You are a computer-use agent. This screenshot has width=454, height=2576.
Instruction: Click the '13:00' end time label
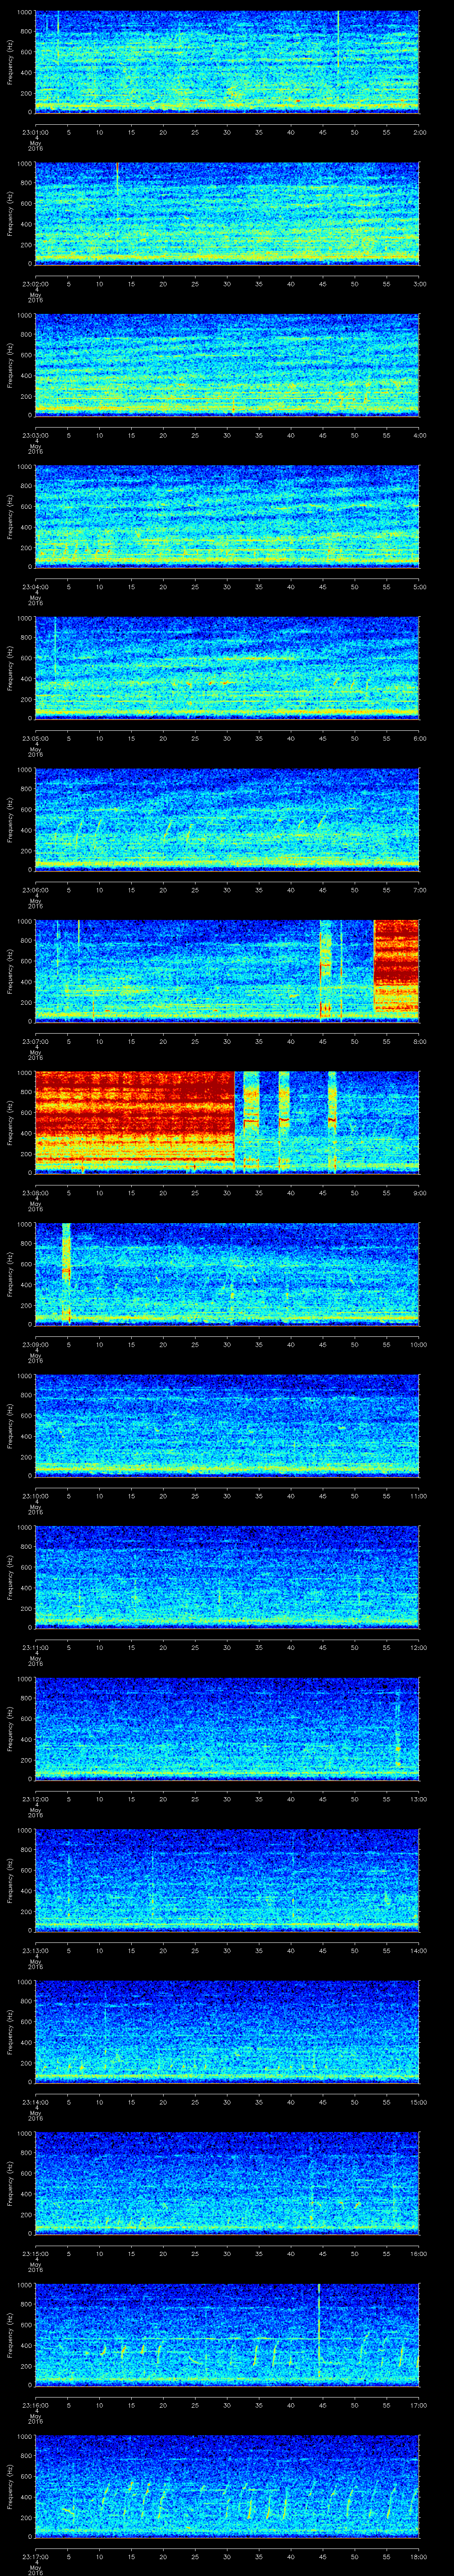tap(418, 1799)
